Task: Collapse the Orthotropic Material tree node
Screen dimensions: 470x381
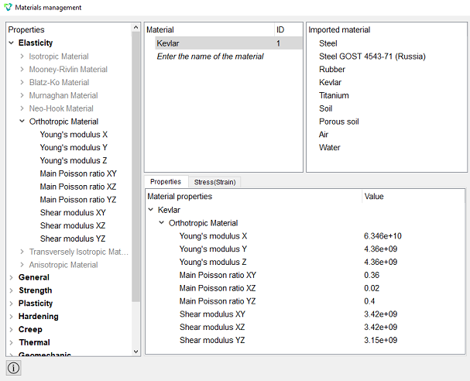Action: pos(22,122)
